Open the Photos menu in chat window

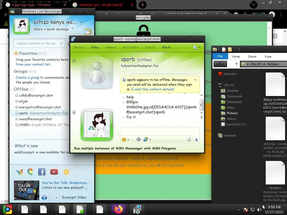(x=79, y=47)
